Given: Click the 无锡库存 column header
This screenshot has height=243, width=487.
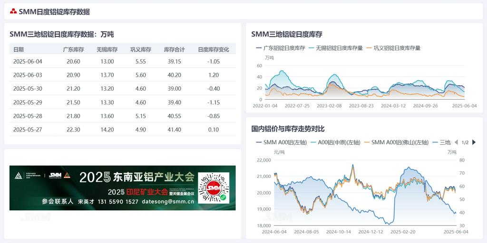Looking at the screenshot, I should [x=107, y=49].
